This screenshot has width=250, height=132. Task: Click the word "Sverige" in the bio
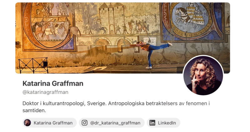pyautogui.click(x=96, y=103)
